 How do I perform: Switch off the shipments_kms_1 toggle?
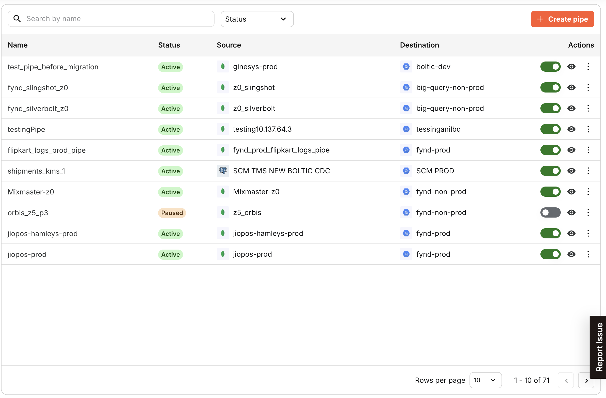point(551,171)
